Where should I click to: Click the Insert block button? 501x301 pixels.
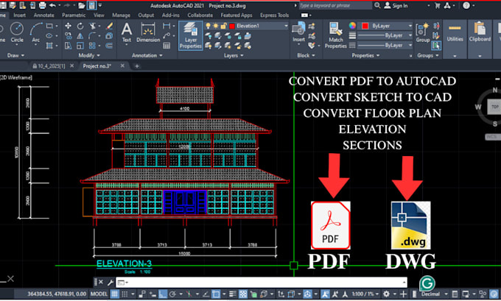(x=298, y=32)
